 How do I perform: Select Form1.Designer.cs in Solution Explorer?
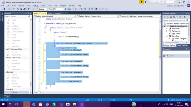[181, 38]
